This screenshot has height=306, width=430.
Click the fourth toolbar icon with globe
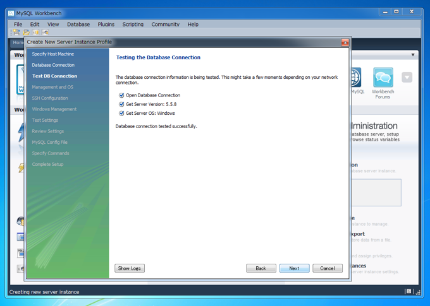[46, 32]
